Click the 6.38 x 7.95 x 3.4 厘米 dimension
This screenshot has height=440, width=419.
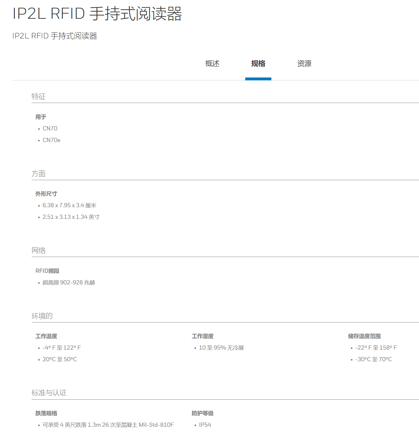click(x=69, y=205)
